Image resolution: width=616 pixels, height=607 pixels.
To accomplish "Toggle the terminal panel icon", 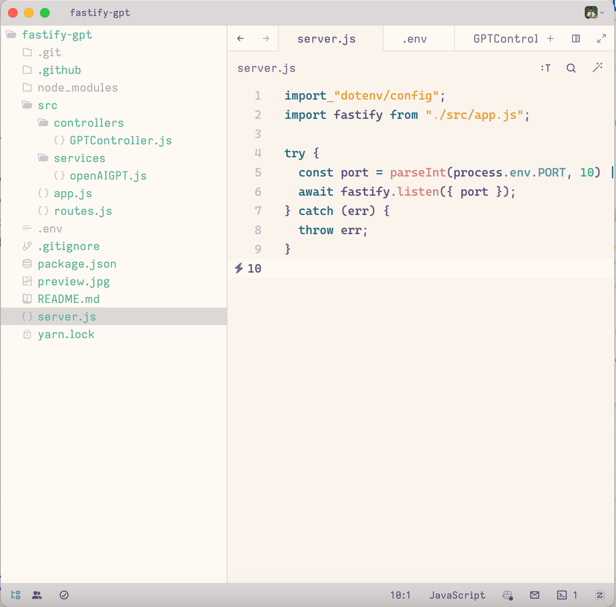I will [x=567, y=595].
